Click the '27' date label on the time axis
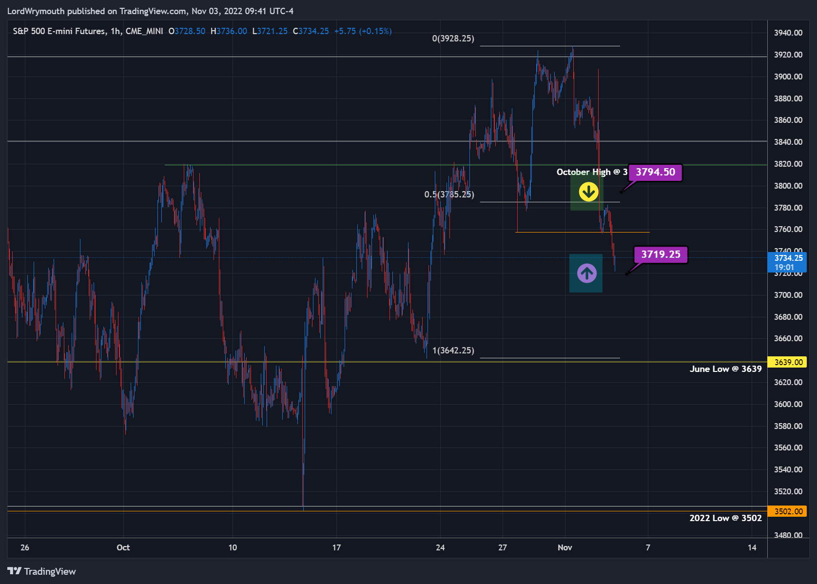Viewport: 817px width, 584px height. click(x=503, y=547)
